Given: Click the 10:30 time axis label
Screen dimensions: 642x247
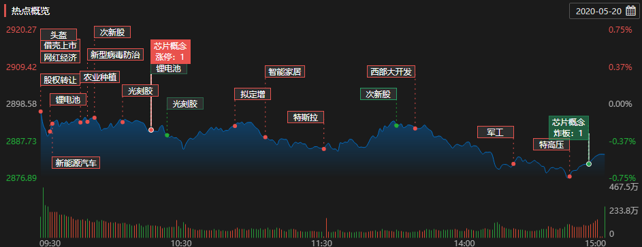Looking at the screenshot, I should 181,244.
